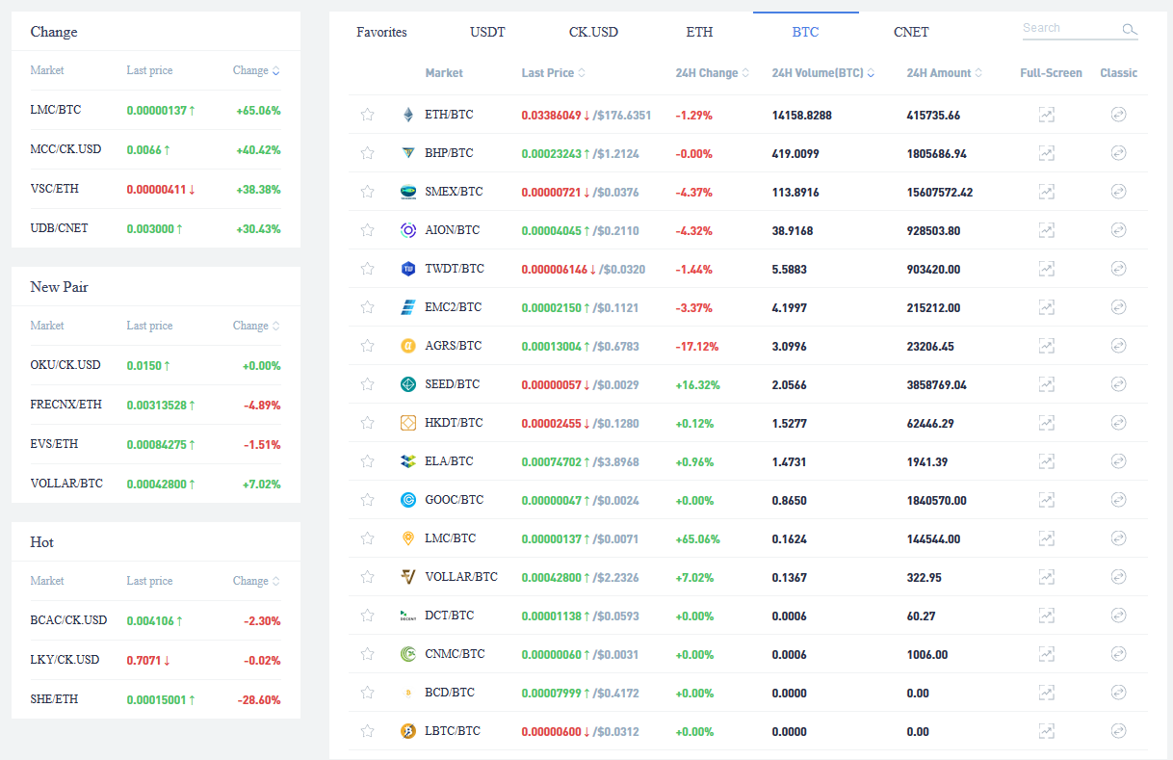Click the AION/BTC coin logo
Viewport: 1173px width, 760px height.
pos(407,230)
